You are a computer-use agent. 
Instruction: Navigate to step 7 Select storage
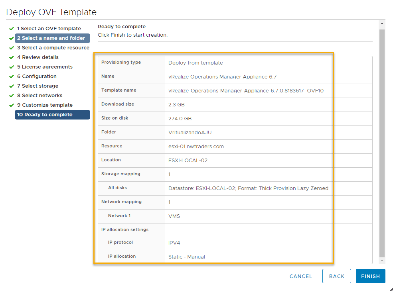[38, 86]
